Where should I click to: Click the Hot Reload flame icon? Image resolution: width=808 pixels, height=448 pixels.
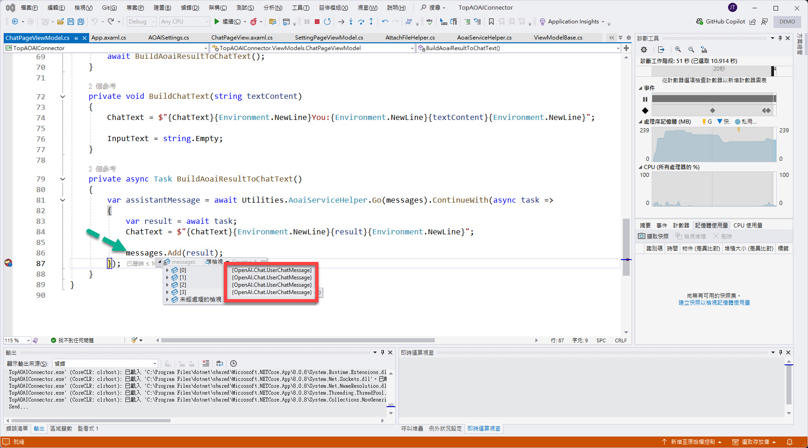click(x=253, y=22)
